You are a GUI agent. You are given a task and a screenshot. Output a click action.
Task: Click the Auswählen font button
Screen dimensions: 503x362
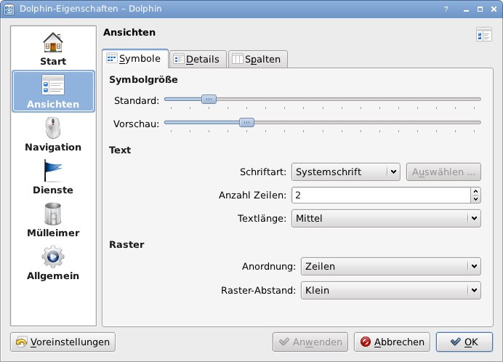click(443, 172)
